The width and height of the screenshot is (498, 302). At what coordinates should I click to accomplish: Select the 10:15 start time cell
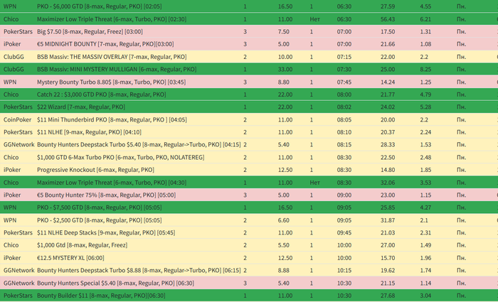pos(344,270)
